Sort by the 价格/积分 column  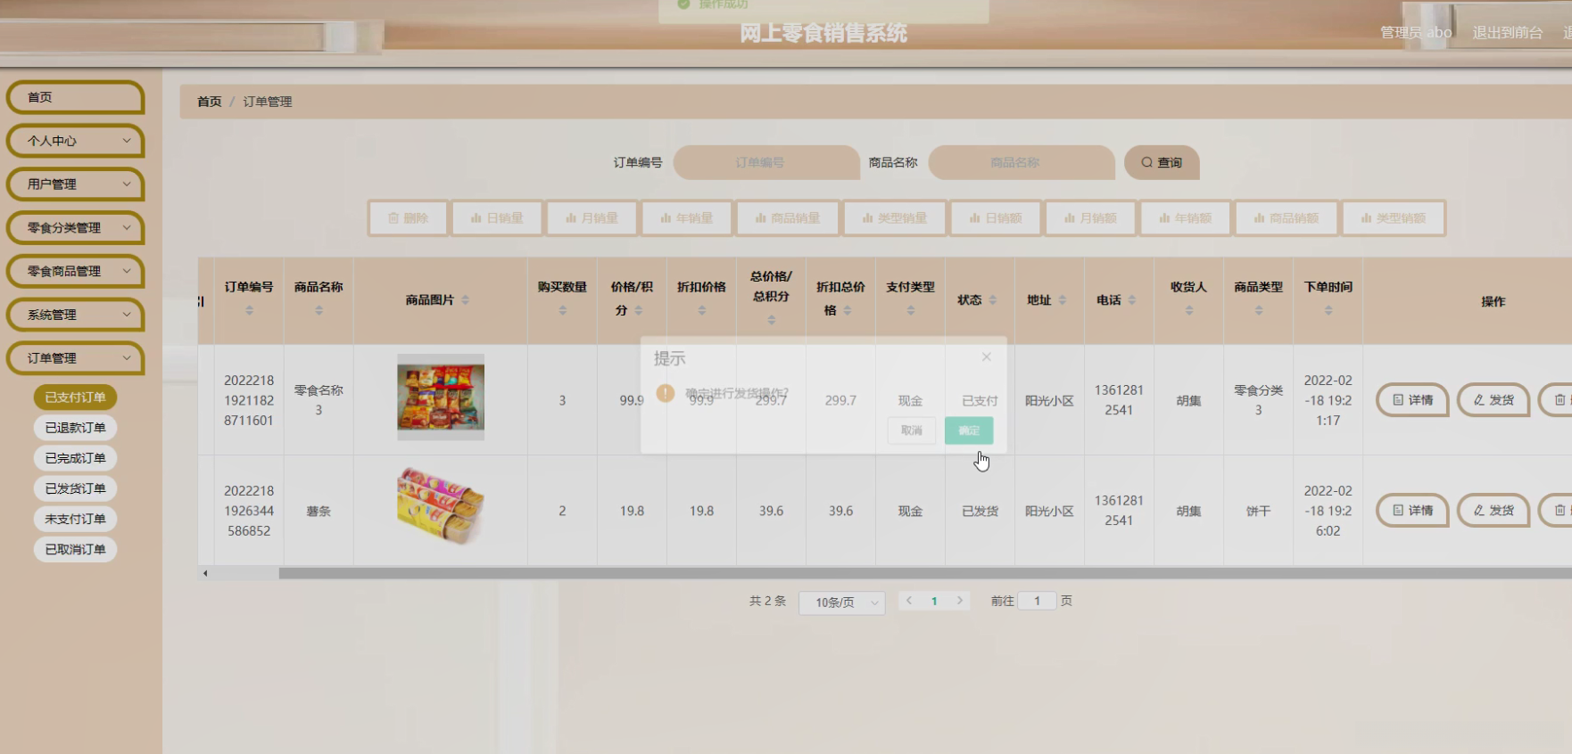(639, 310)
